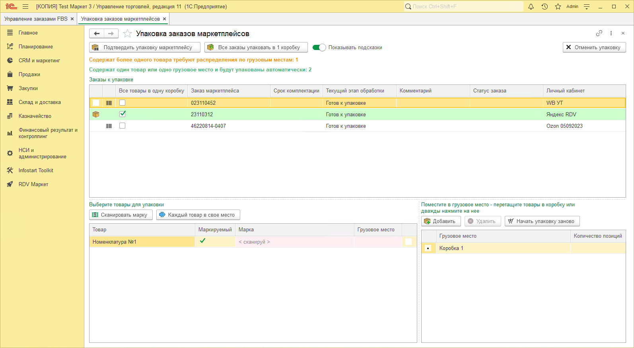Click the copy link icon
The height and width of the screenshot is (348, 634).
pyautogui.click(x=599, y=33)
